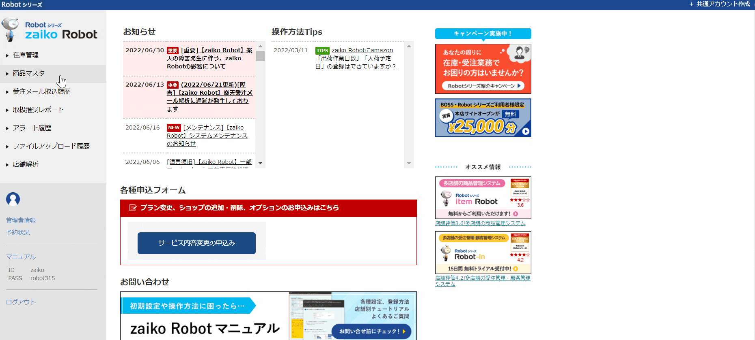Open アラート履歴 from sidebar menu
755x340 pixels.
(x=32, y=128)
